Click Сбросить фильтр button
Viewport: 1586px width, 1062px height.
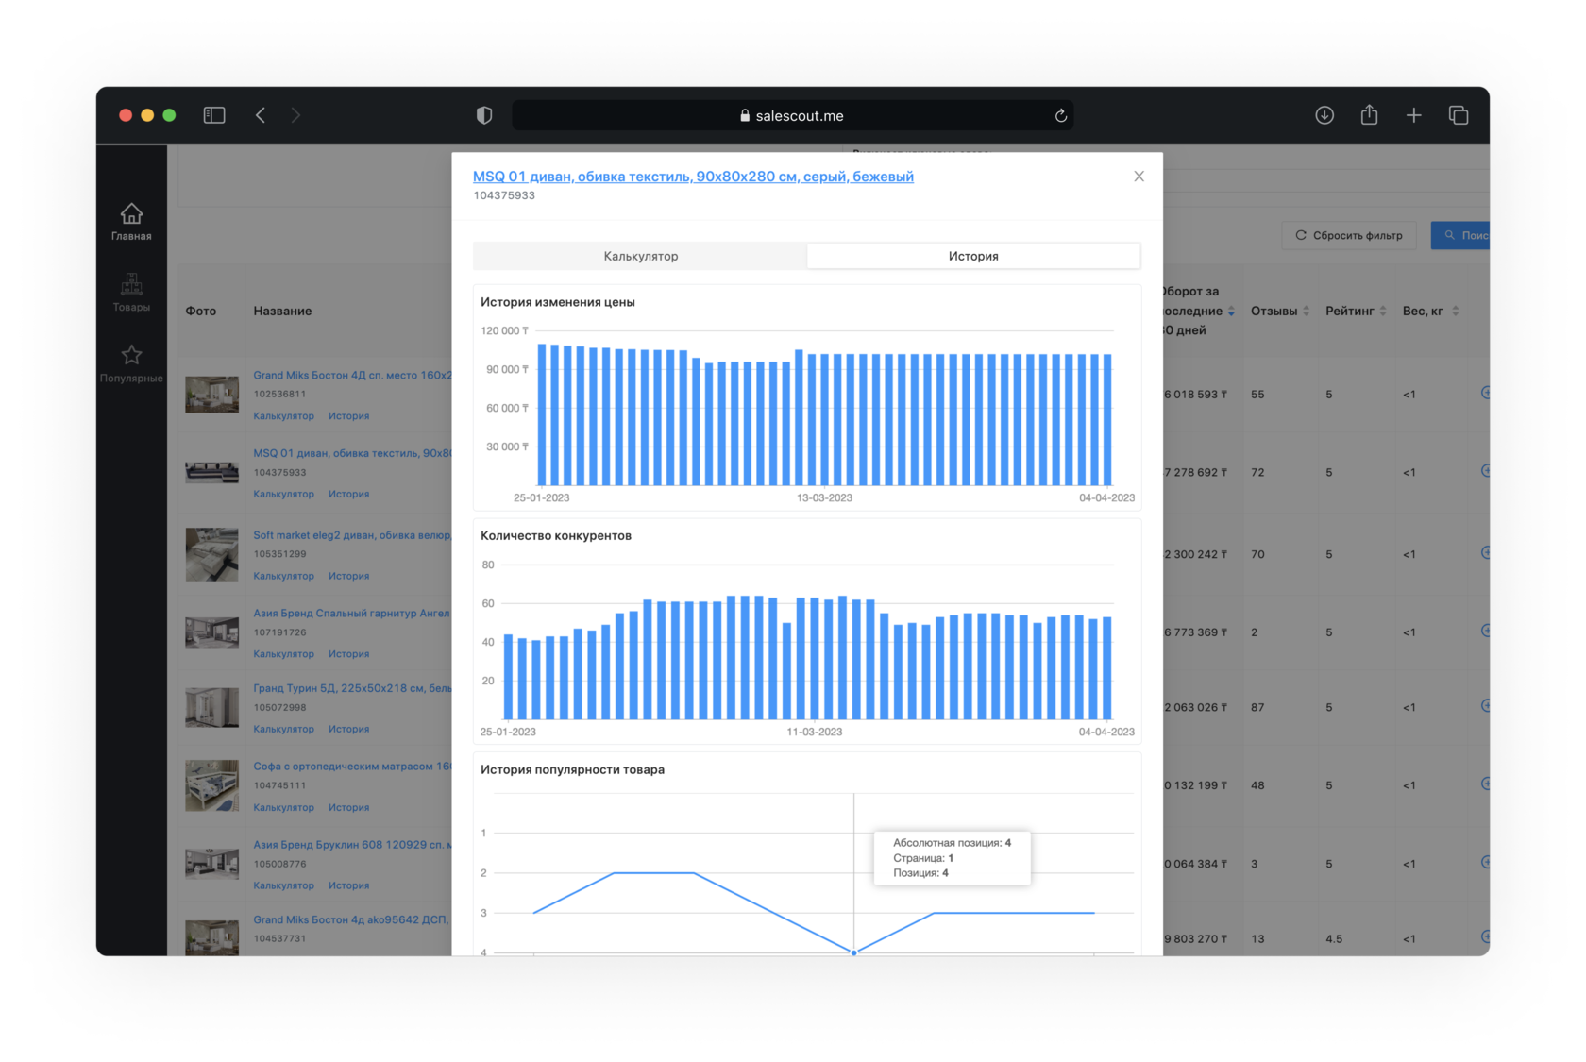(1349, 235)
